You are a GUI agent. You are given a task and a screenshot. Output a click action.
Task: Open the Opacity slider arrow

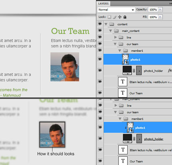click(160, 10)
